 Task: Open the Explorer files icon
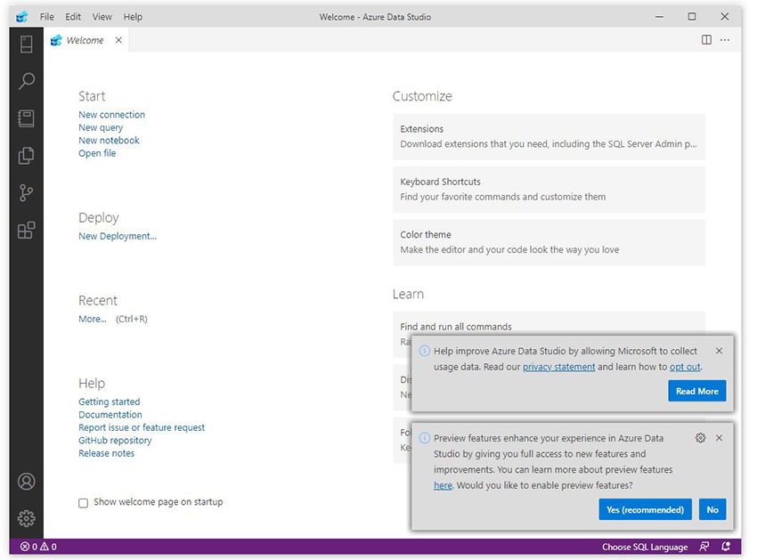point(27,156)
